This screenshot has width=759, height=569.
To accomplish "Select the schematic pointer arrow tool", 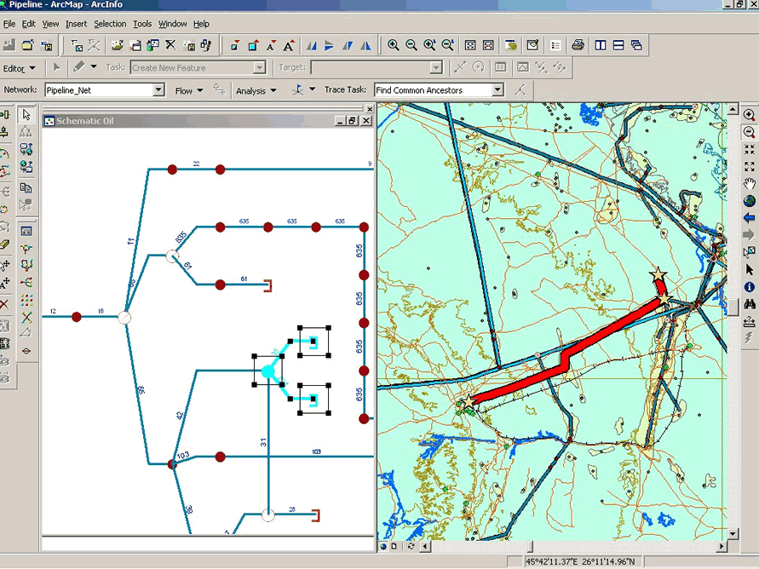I will click(x=26, y=114).
